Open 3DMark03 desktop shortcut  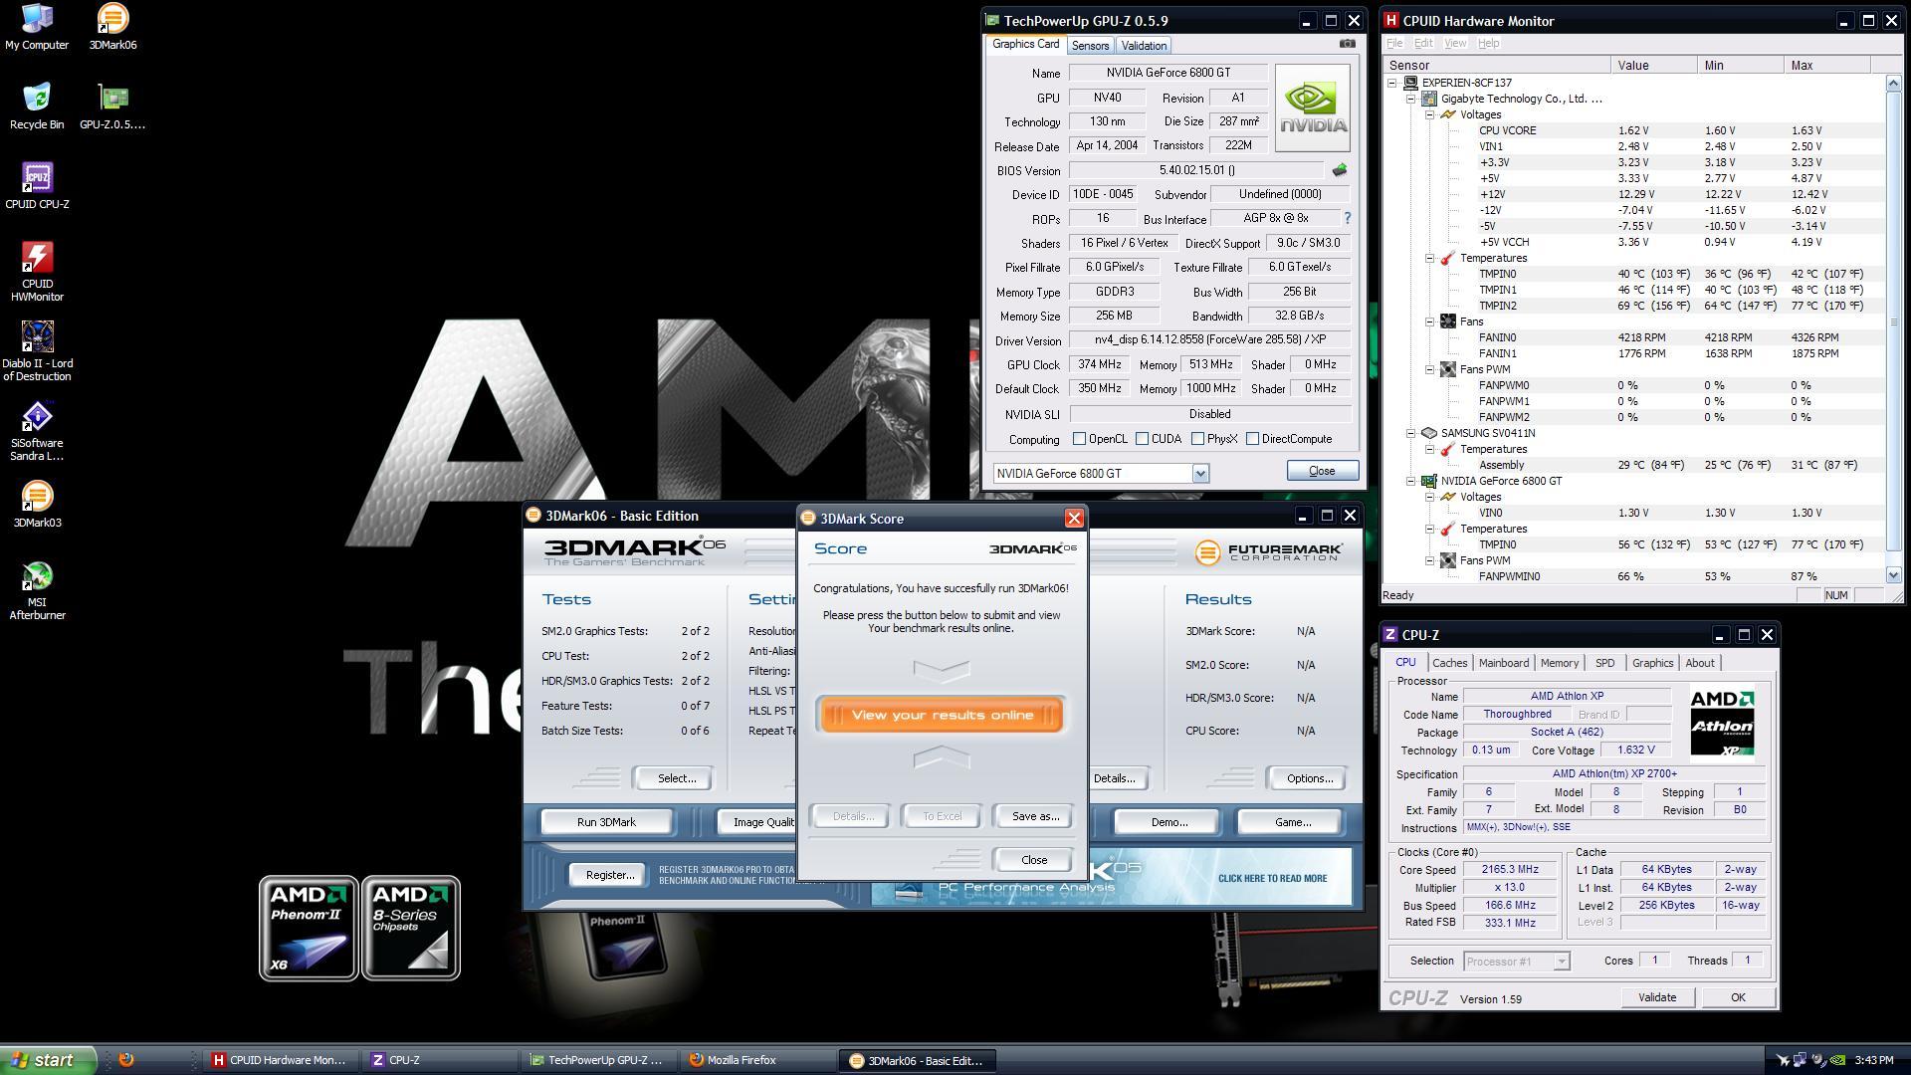click(37, 505)
